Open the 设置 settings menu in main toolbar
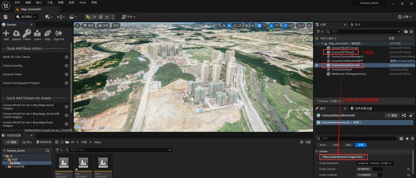This screenshot has width=416, height=178. click(404, 17)
